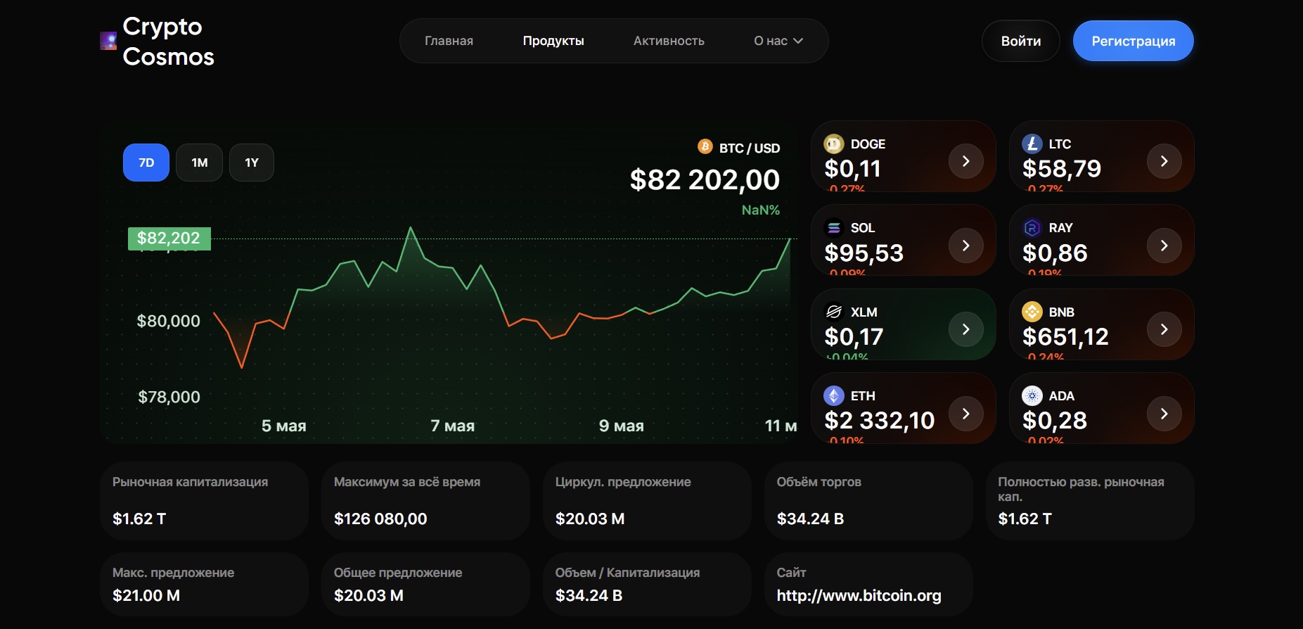Image resolution: width=1303 pixels, height=629 pixels.
Task: Click the BNB coin icon
Action: [x=1032, y=312]
